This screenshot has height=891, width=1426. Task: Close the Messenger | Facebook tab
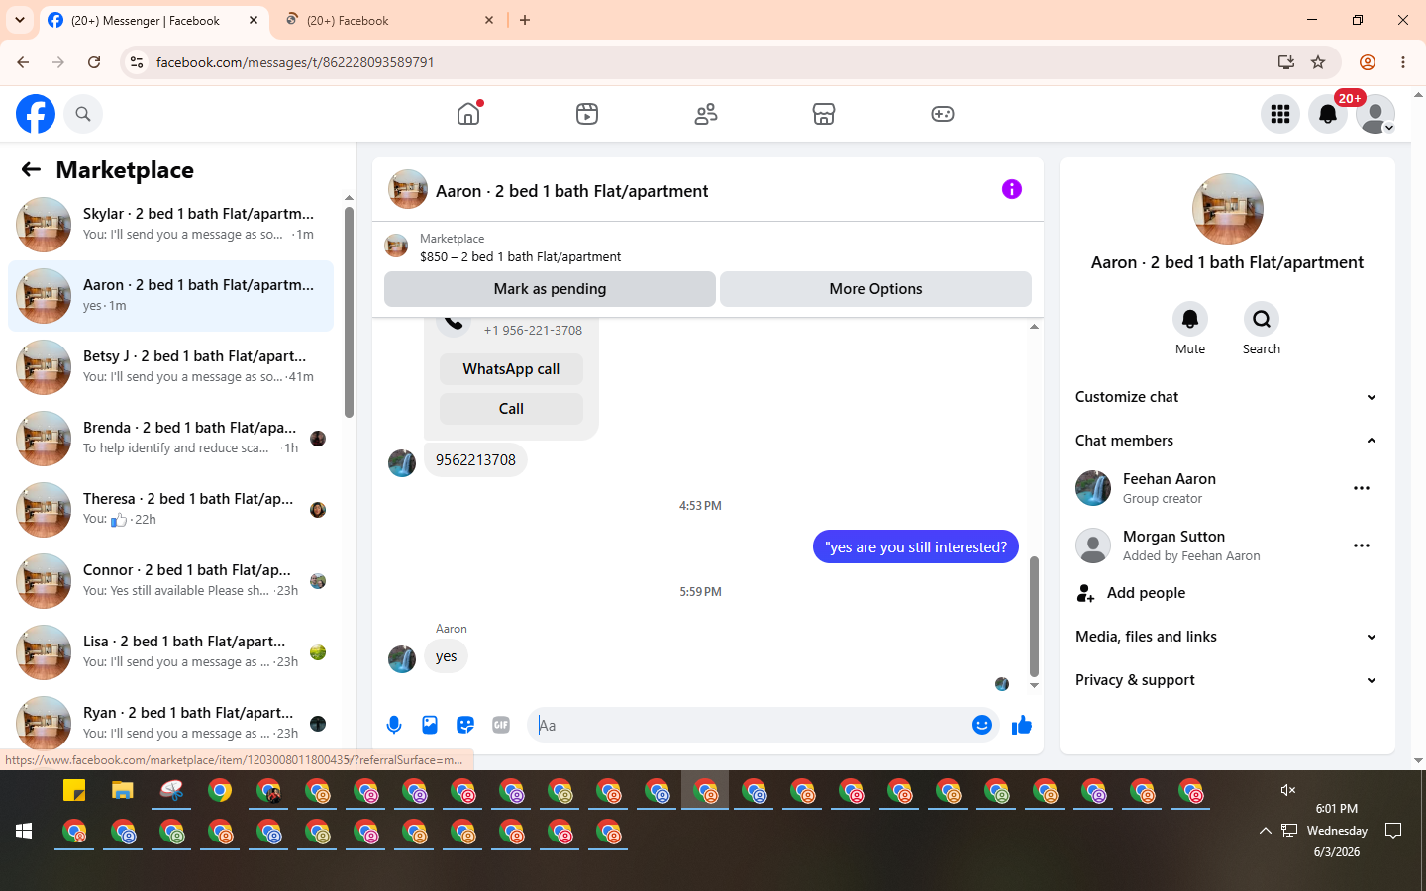pos(254,20)
